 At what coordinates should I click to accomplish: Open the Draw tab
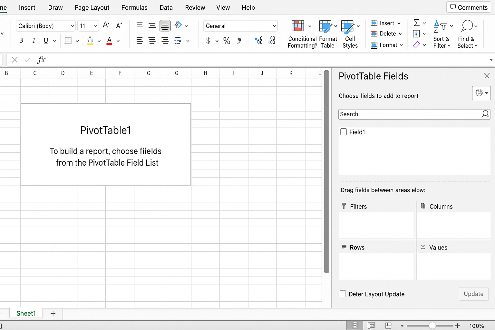pyautogui.click(x=55, y=7)
